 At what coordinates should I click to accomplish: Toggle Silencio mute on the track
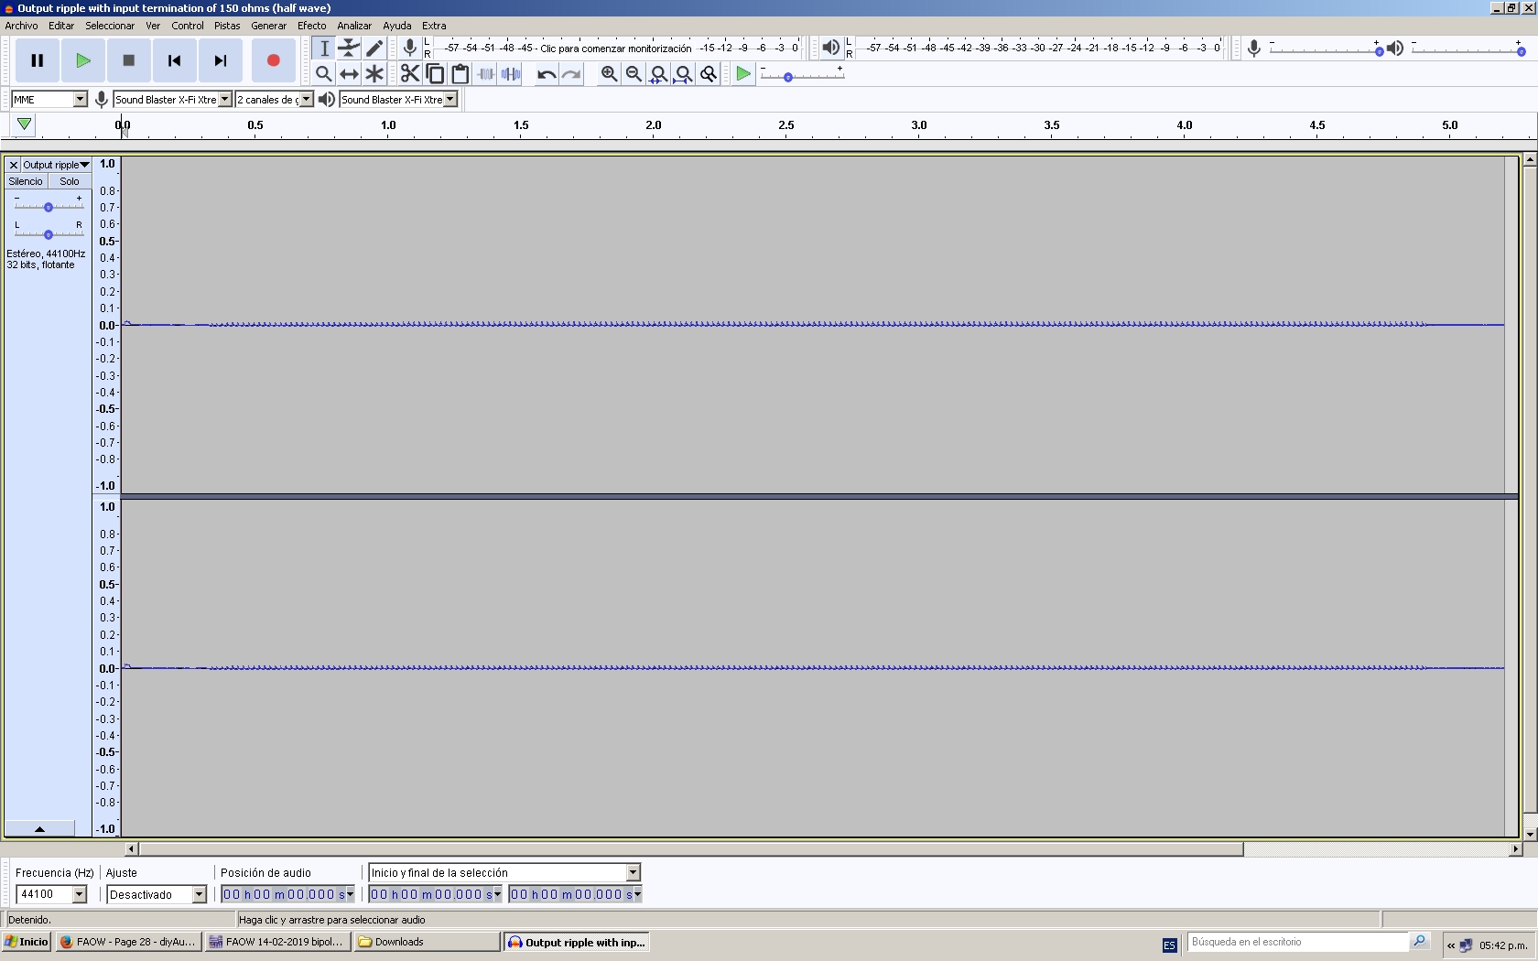click(x=26, y=181)
